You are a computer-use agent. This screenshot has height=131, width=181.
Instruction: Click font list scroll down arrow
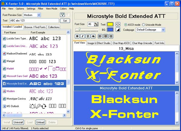tap(68, 111)
